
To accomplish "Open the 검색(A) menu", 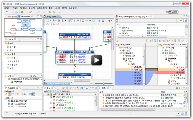I will pos(32,8).
